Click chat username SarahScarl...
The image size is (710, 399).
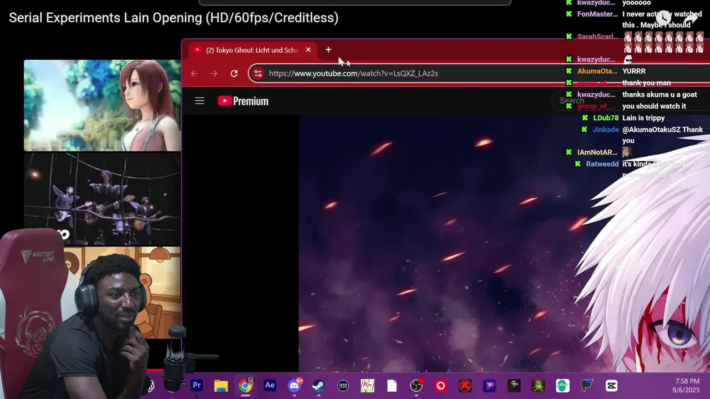pyautogui.click(x=597, y=37)
